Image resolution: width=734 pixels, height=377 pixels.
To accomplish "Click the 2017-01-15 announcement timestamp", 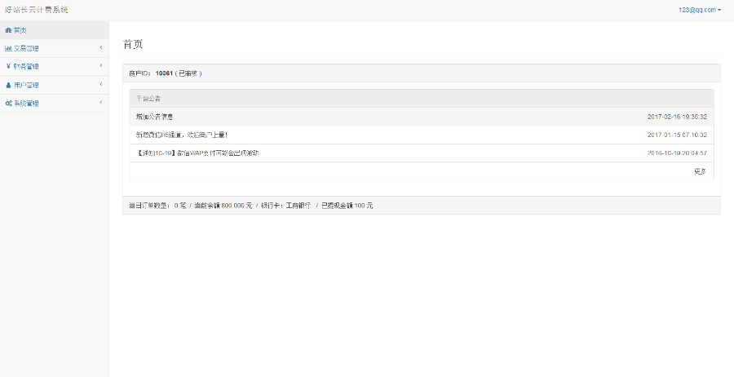I will click(677, 135).
